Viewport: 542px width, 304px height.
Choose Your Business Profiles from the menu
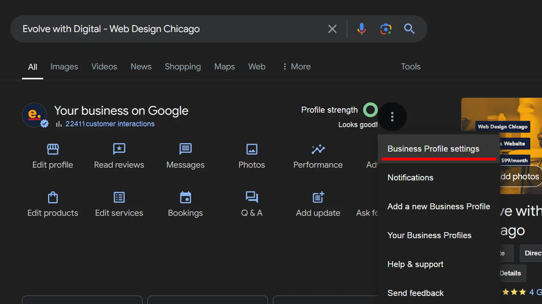[x=439, y=235]
